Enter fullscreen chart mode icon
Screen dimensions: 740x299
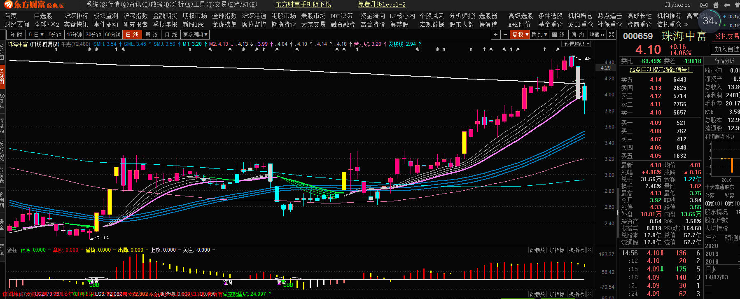(612, 35)
